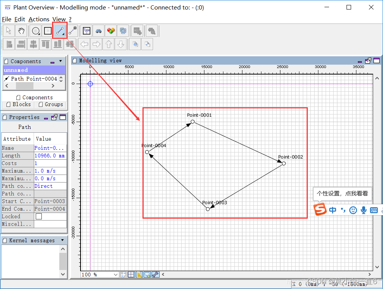The height and width of the screenshot is (289, 383).
Task: Select the hand drag tool
Action: pyautogui.click(x=21, y=31)
